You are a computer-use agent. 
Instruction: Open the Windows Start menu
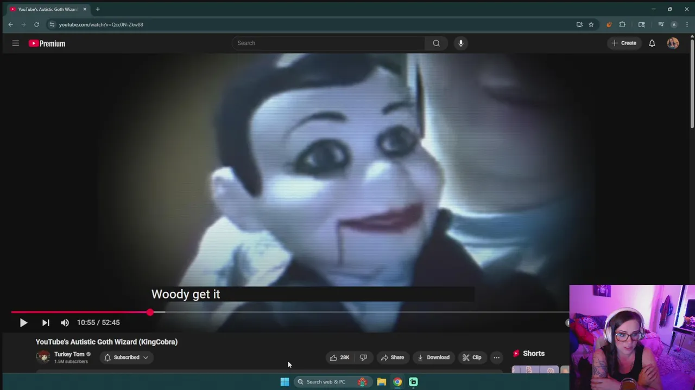pos(285,382)
